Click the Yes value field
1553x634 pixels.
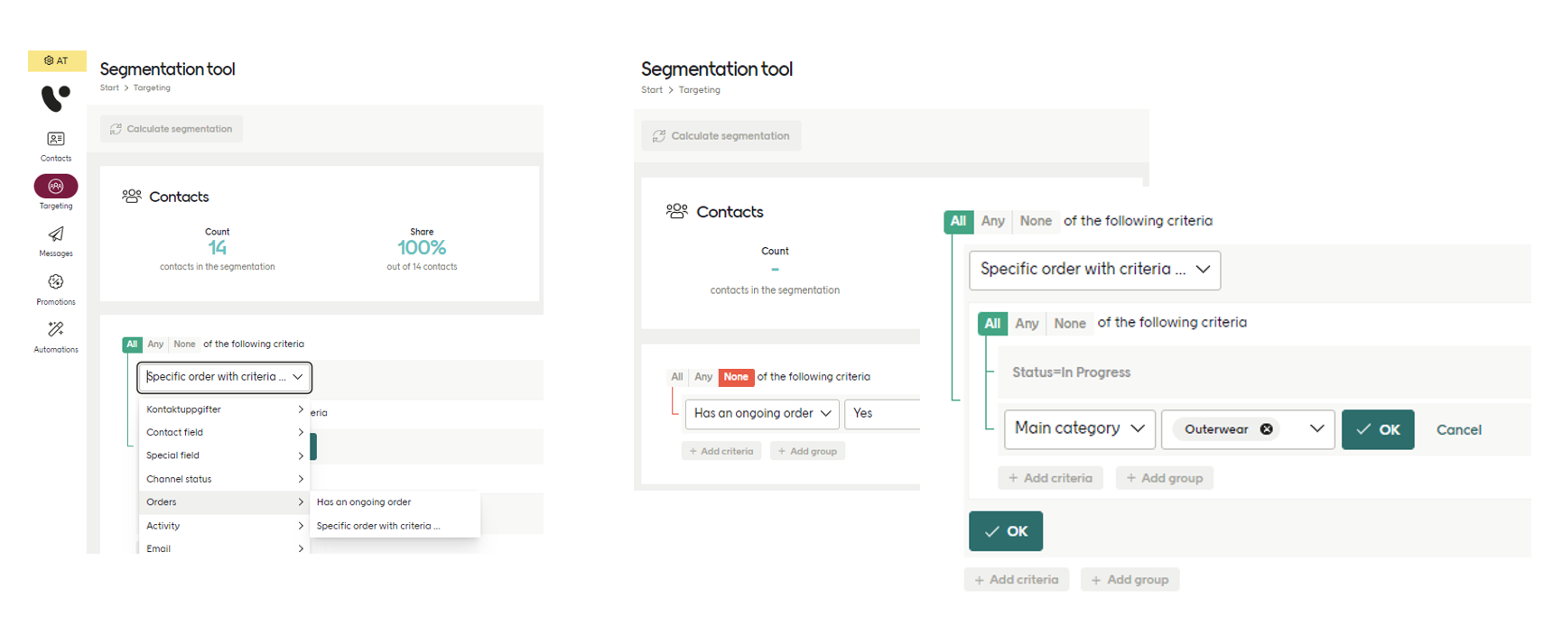pyautogui.click(x=882, y=413)
